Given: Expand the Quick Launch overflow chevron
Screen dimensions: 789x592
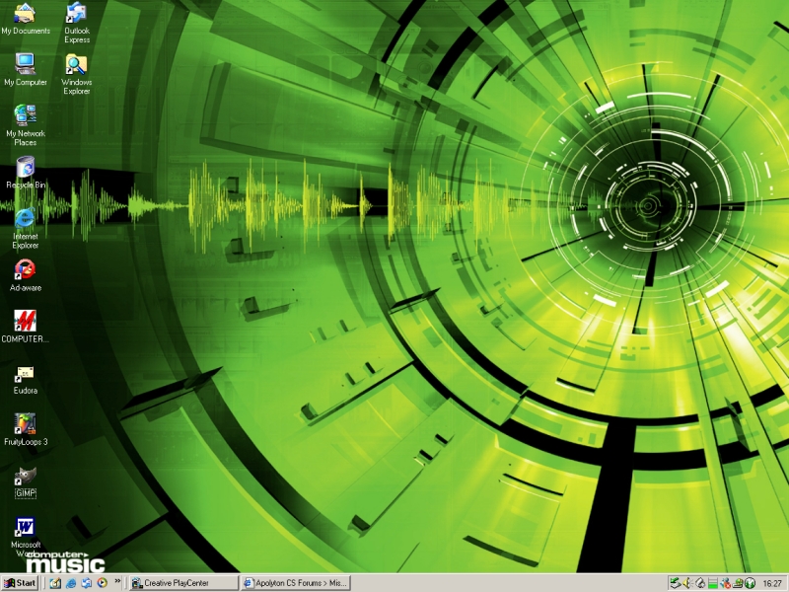Looking at the screenshot, I should coord(118,582).
